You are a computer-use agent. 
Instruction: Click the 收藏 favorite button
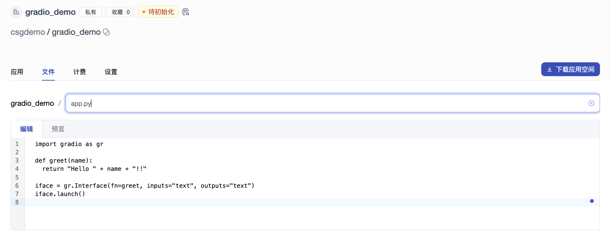click(120, 12)
